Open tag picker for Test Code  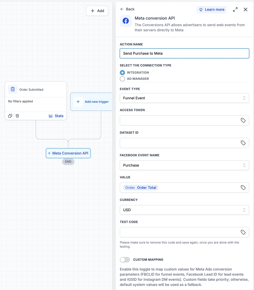(243, 232)
